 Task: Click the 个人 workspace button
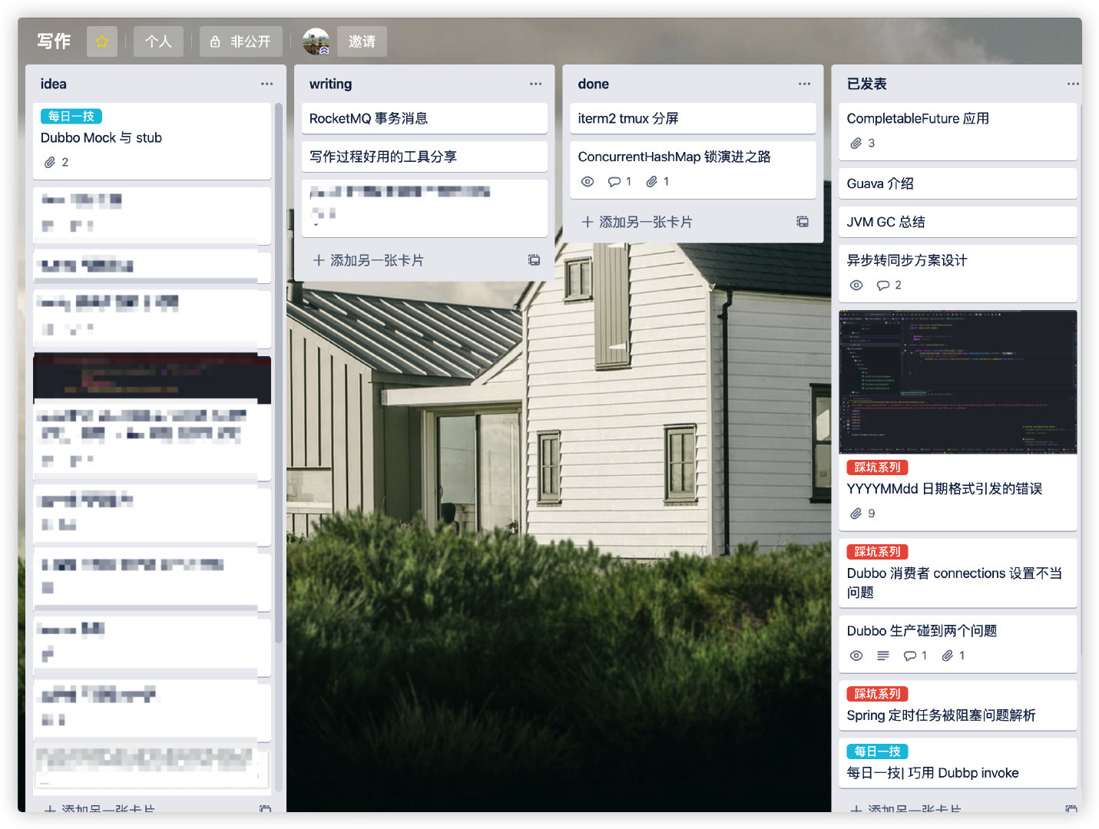[x=158, y=41]
